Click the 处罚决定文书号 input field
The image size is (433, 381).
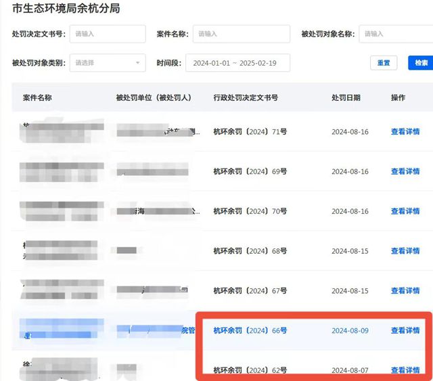point(108,34)
